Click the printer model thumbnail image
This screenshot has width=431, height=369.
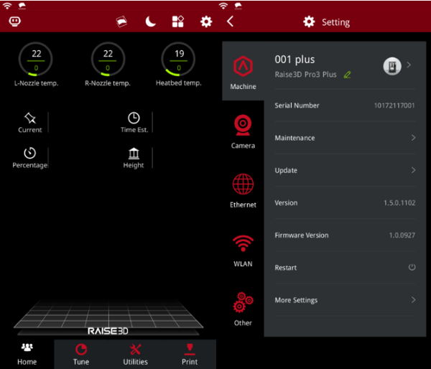point(392,66)
